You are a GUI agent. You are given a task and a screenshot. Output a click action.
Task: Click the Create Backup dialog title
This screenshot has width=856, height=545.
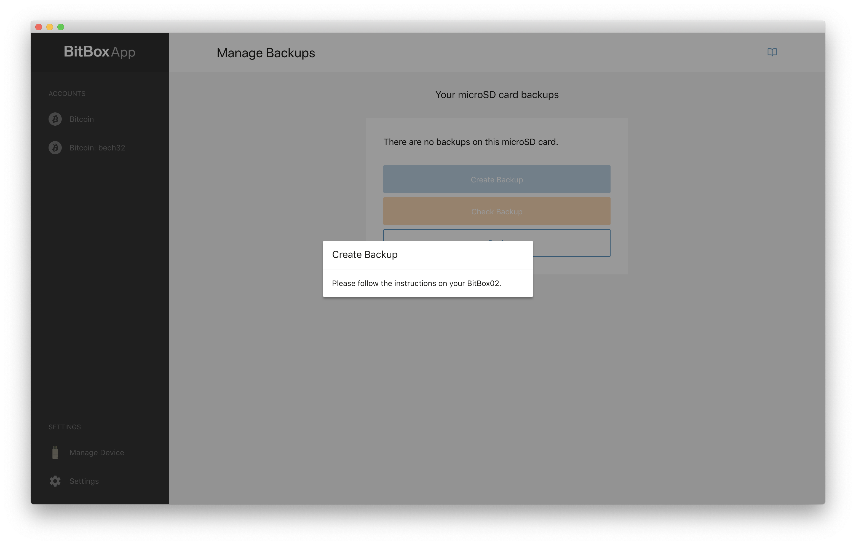pos(365,254)
